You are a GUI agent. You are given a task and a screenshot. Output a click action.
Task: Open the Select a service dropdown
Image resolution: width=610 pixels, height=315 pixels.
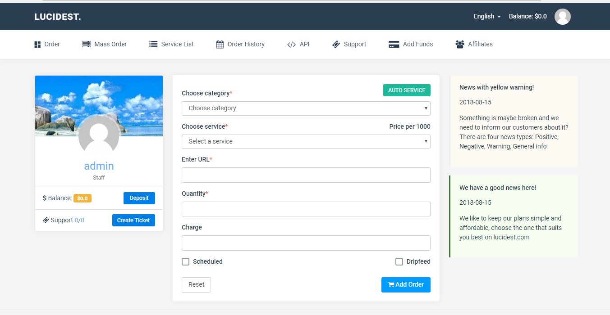point(306,141)
